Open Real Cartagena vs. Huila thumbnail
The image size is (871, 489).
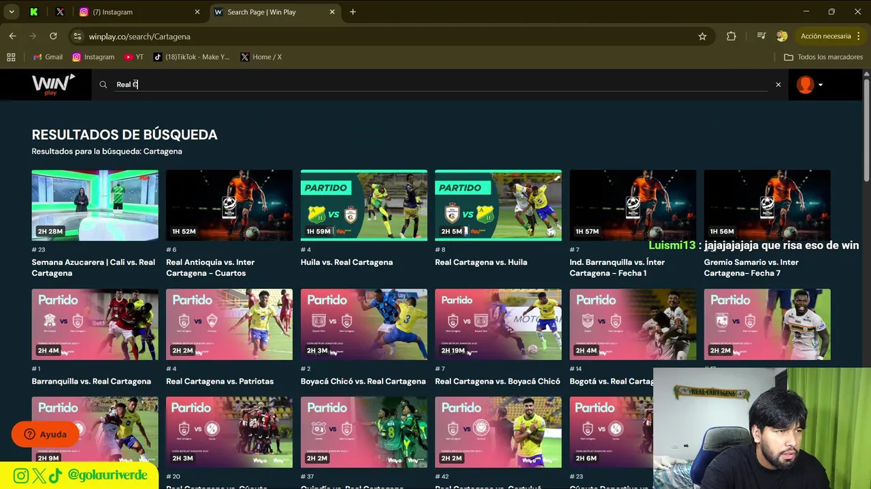(x=498, y=205)
